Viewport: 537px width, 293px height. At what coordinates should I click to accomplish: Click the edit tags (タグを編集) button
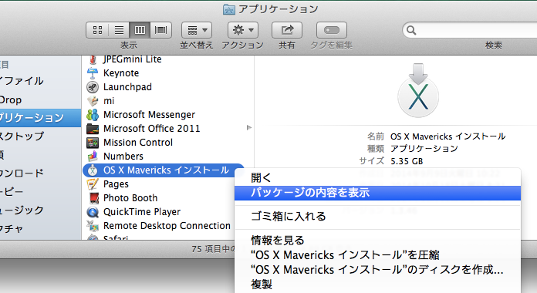(x=332, y=30)
